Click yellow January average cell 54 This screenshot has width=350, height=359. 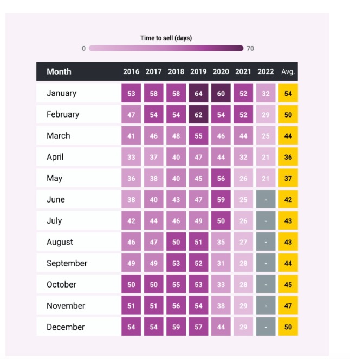coord(288,93)
